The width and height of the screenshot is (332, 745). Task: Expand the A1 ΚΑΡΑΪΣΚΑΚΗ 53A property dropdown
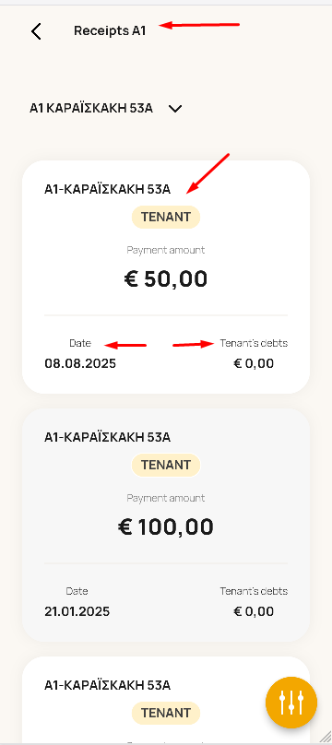[x=106, y=108]
